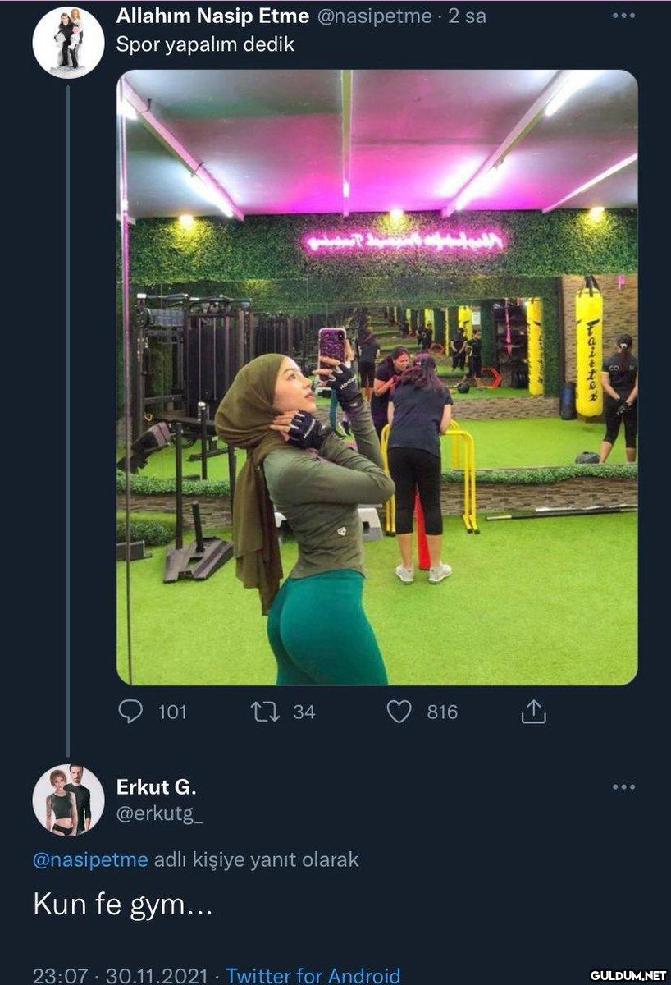View the 816 likes count
The image size is (671, 985).
(441, 712)
